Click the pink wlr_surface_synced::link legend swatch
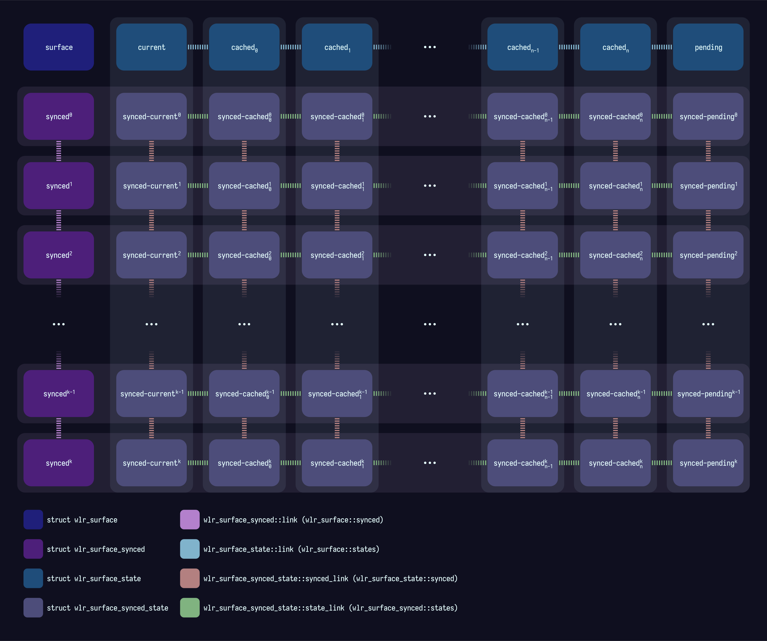Screen dimensions: 767x641 point(190,519)
